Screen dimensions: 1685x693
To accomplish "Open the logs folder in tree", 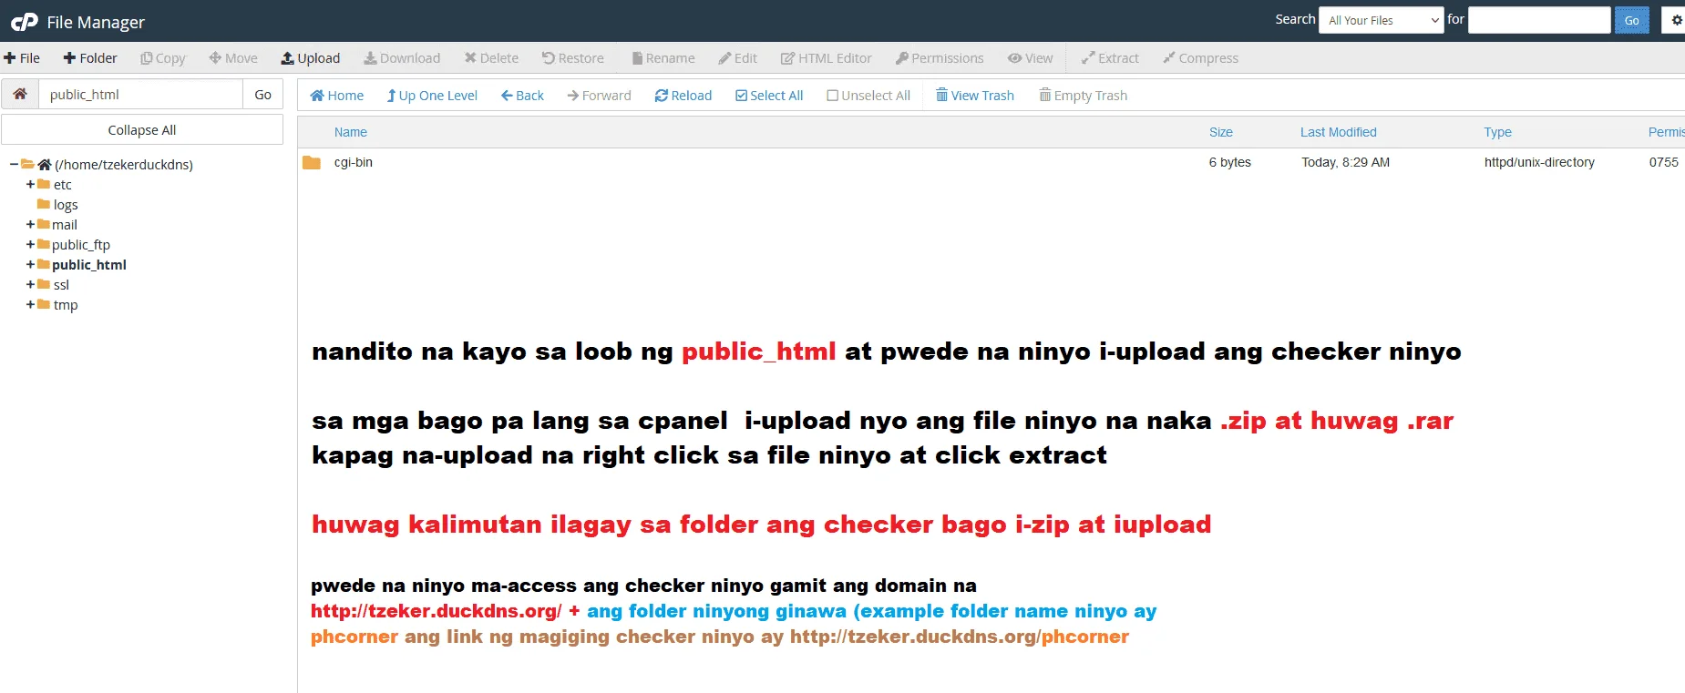I will [66, 205].
